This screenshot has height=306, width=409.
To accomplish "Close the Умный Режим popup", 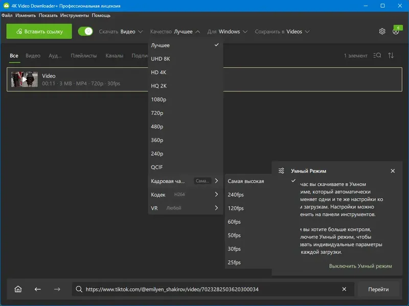I will 393,171.
